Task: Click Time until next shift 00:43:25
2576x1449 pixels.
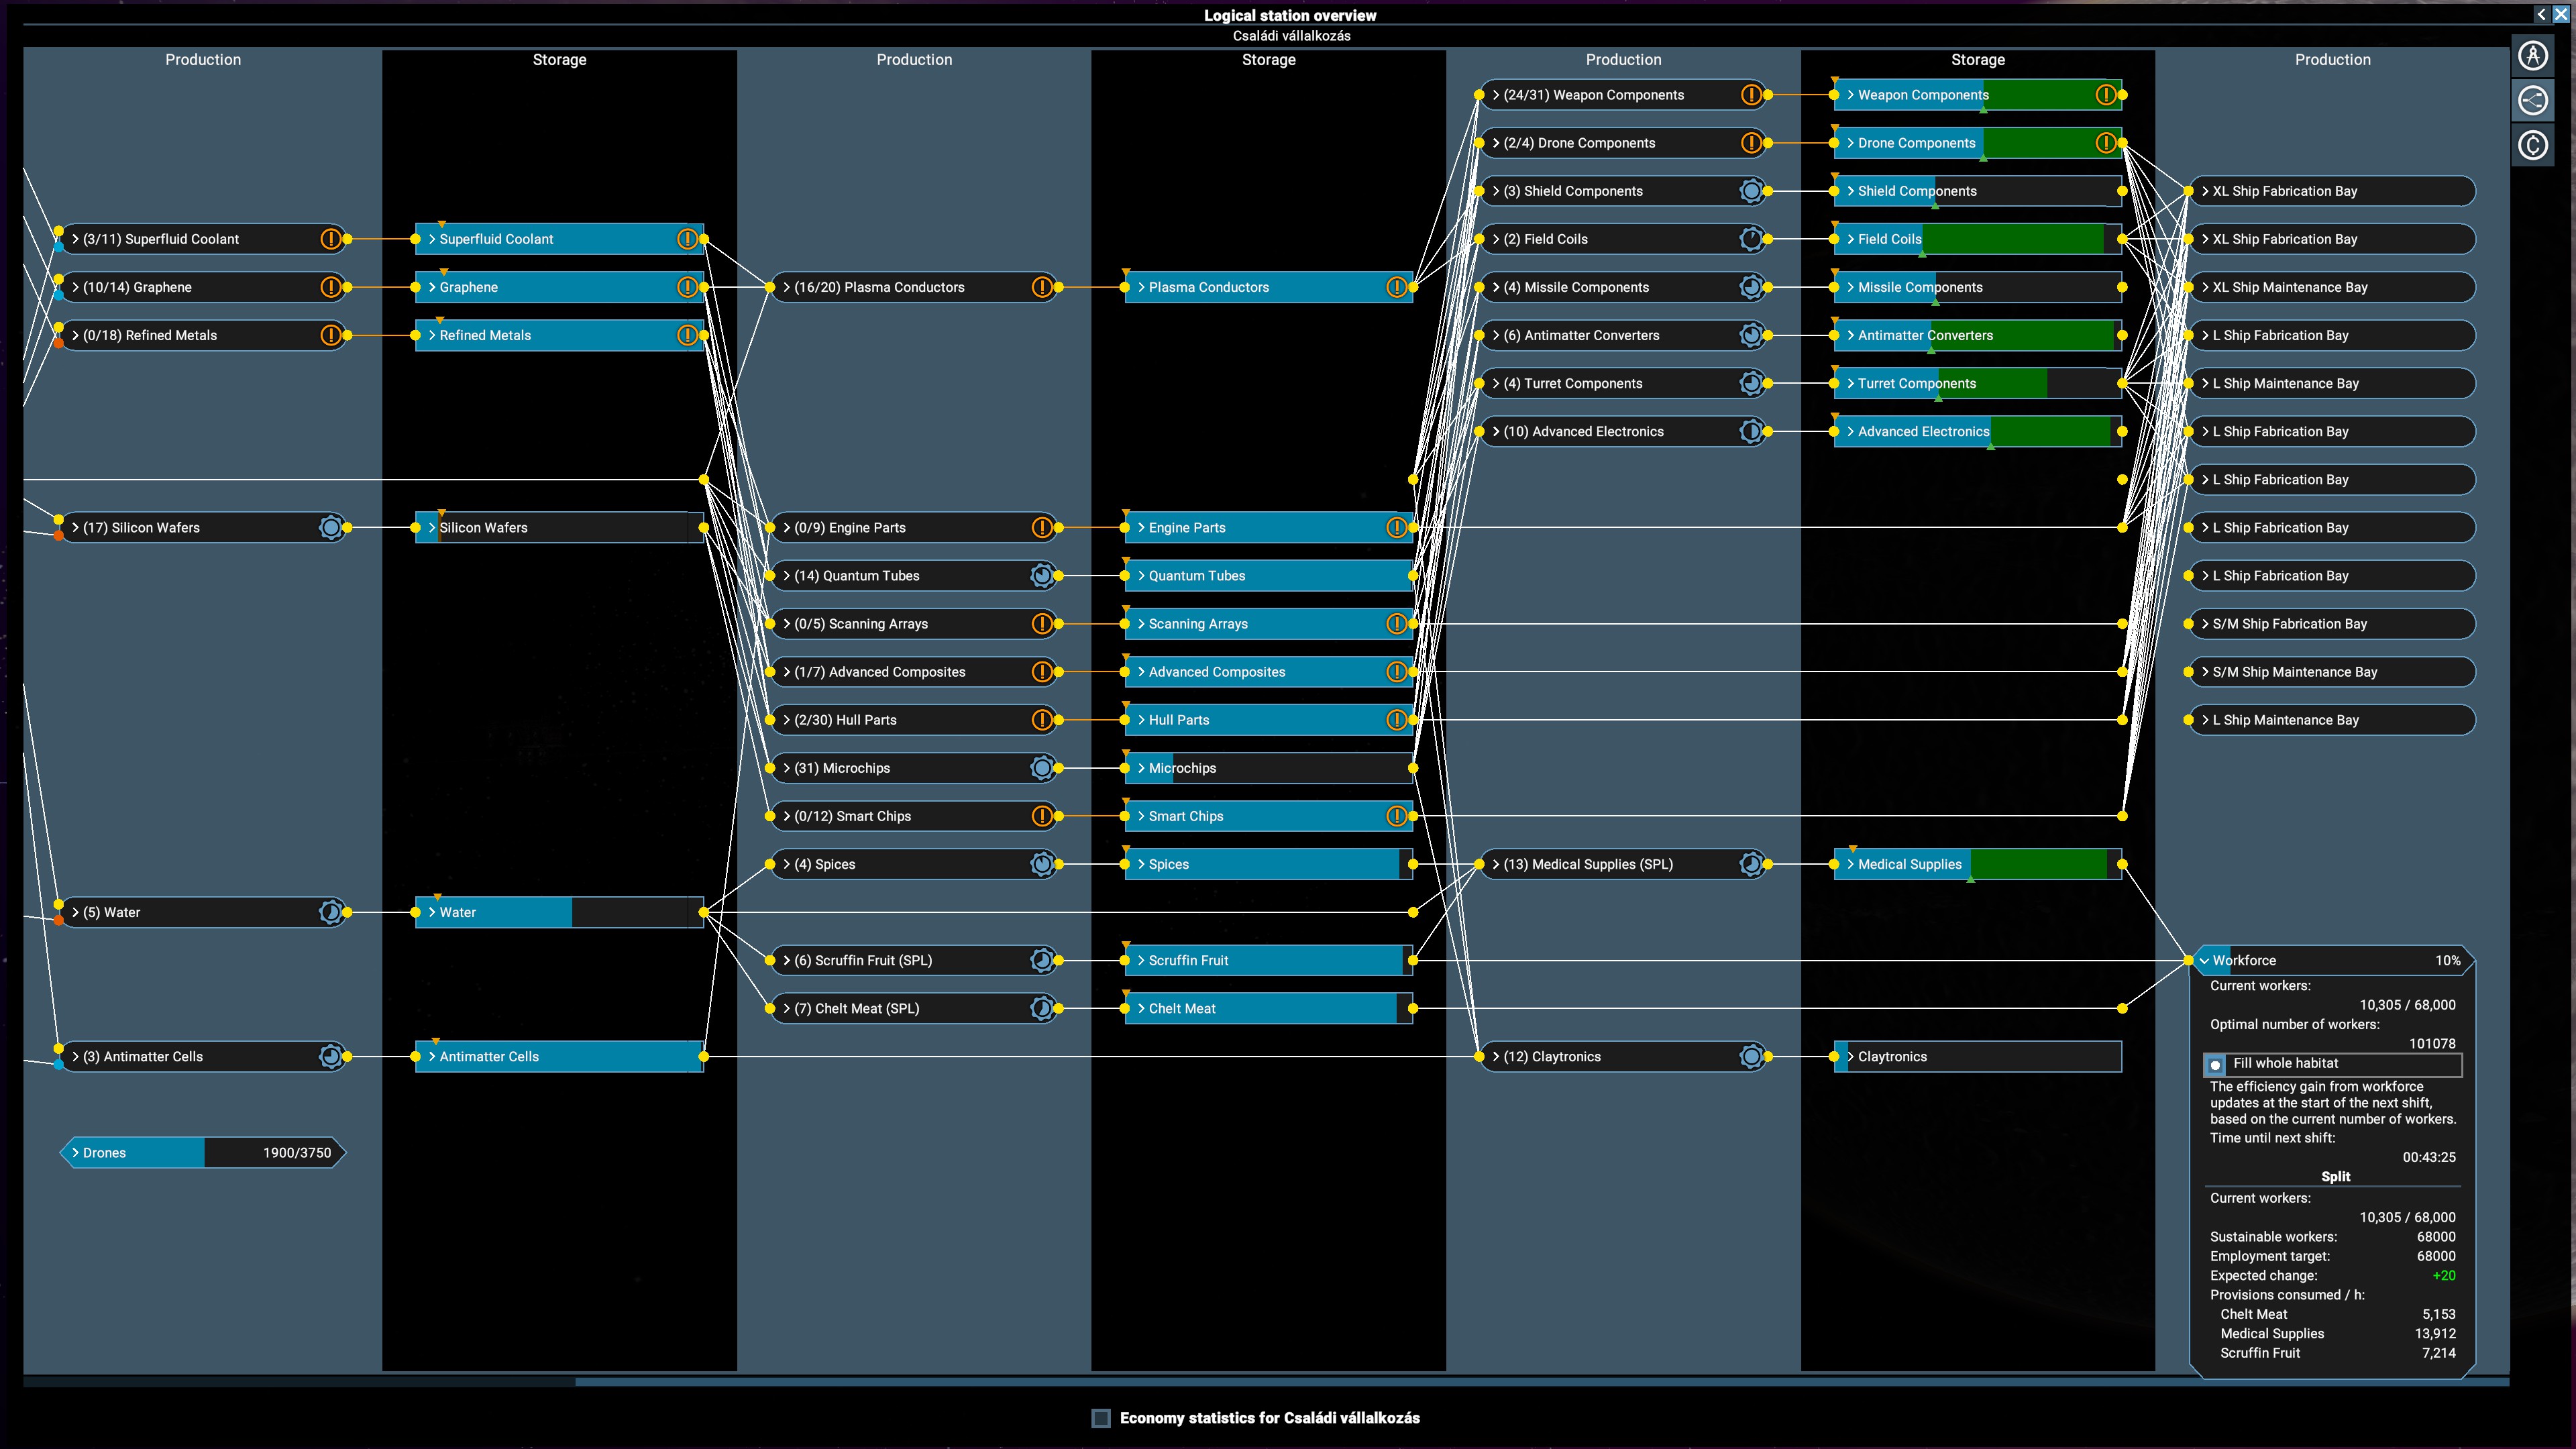Action: tap(2429, 1157)
